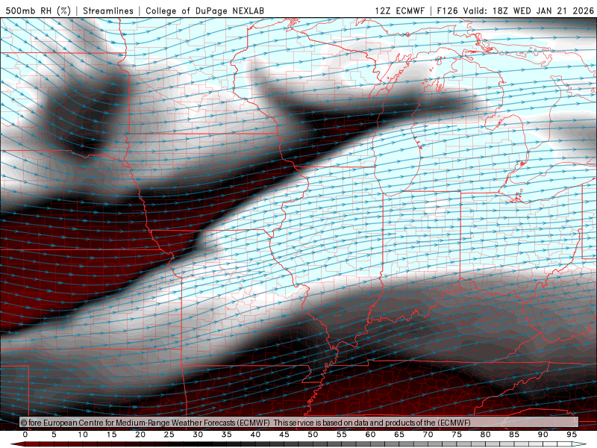Select the "95" value on the color bar
Screen dimensions: 597x448
click(572, 435)
